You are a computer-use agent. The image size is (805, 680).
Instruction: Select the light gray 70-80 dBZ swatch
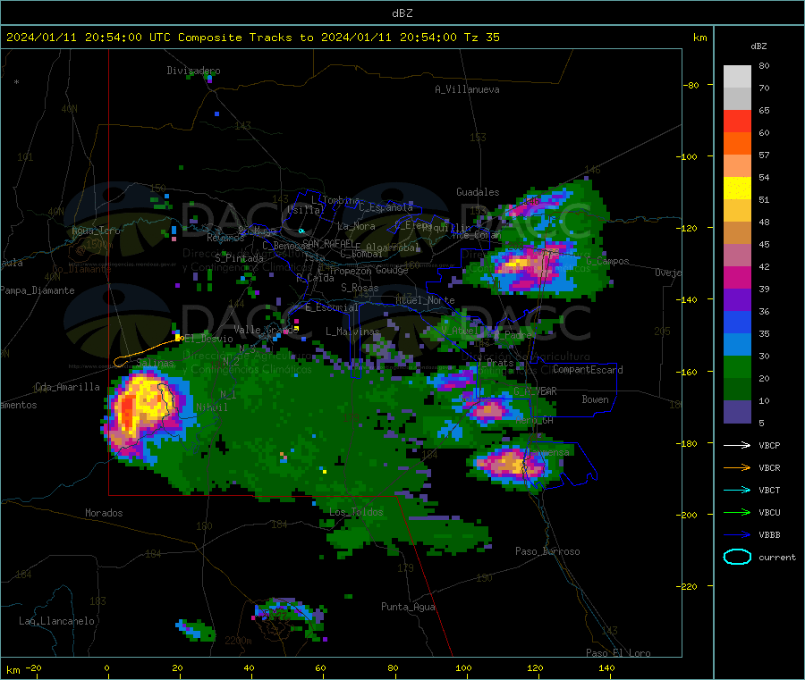(x=737, y=77)
